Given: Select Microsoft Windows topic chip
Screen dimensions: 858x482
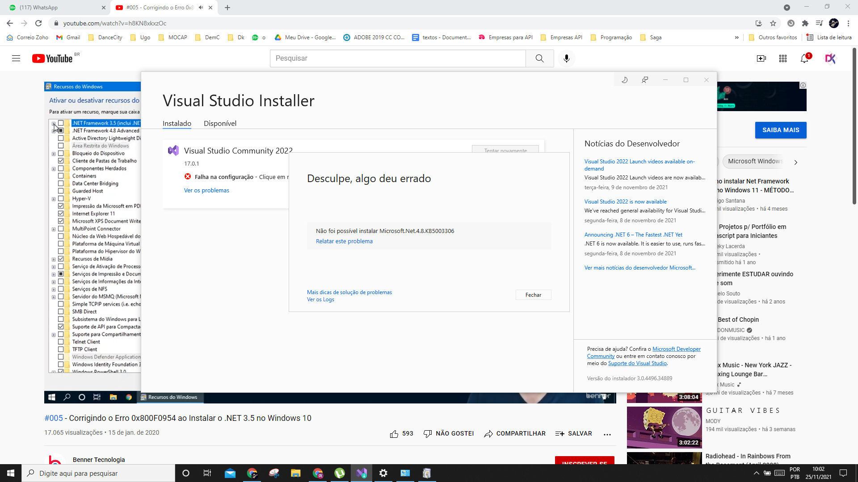Looking at the screenshot, I should (755, 162).
